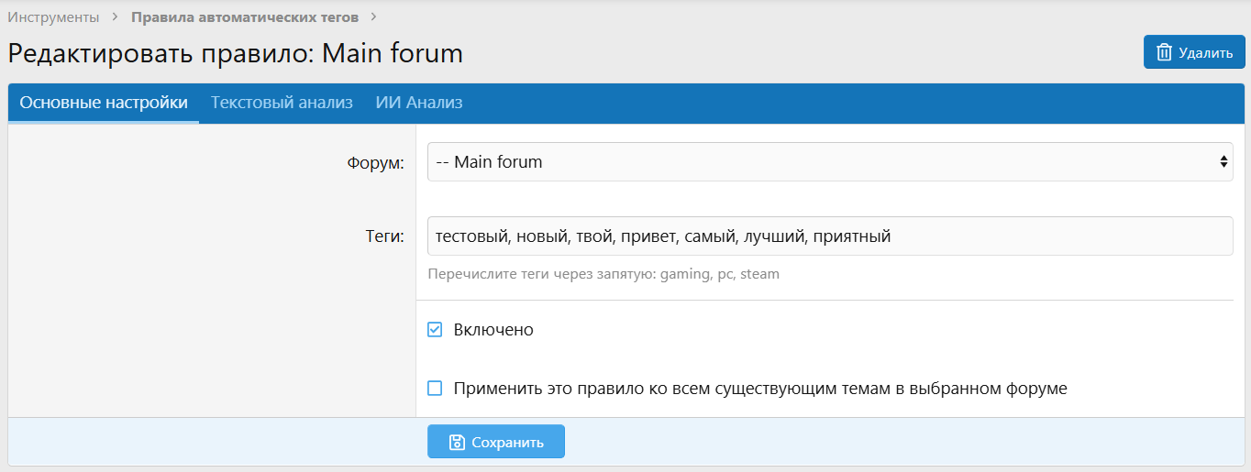Open the Форум dropdown showing Main forum
The height and width of the screenshot is (472, 1251).
click(x=829, y=162)
